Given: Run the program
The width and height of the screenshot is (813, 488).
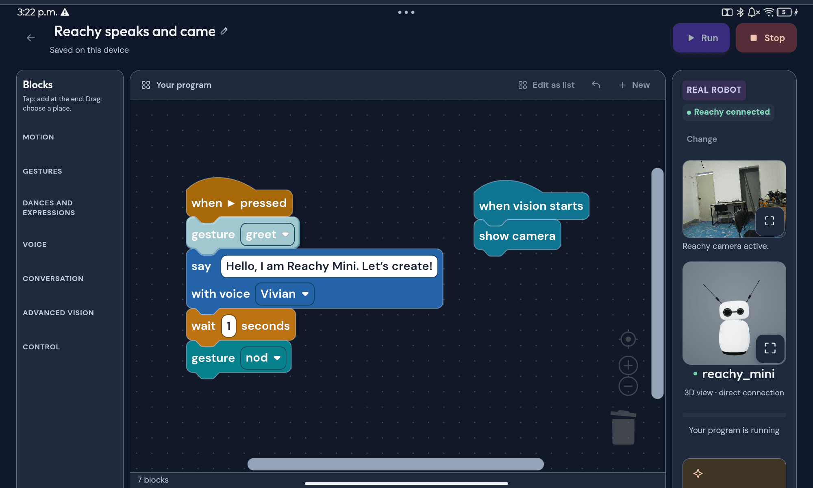Looking at the screenshot, I should click(x=701, y=38).
